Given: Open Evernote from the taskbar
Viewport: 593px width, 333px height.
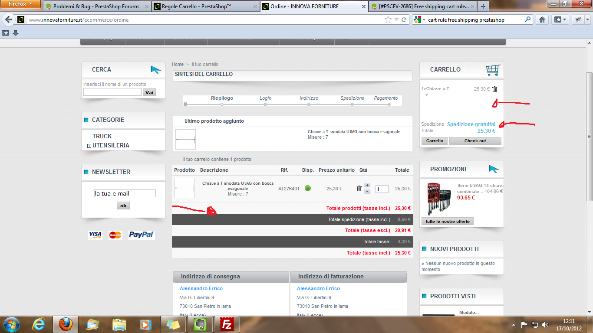Looking at the screenshot, I should (x=200, y=324).
